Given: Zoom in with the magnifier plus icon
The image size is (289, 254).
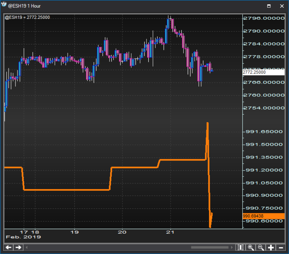Looking at the screenshot, I should (251, 247).
